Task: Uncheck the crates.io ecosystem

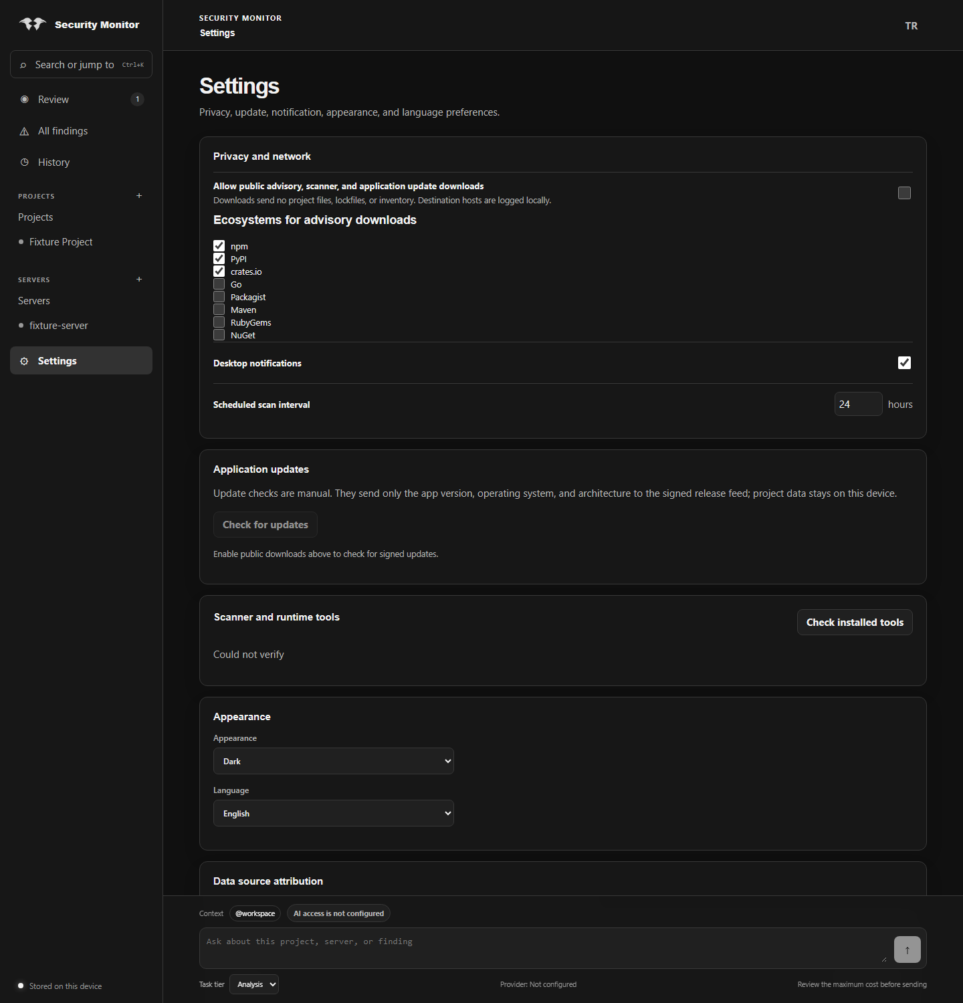Action: click(219, 271)
